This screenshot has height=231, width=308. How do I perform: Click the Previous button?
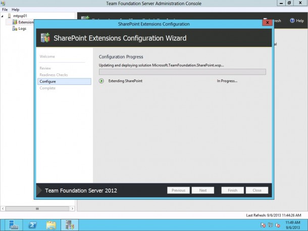[178, 190]
